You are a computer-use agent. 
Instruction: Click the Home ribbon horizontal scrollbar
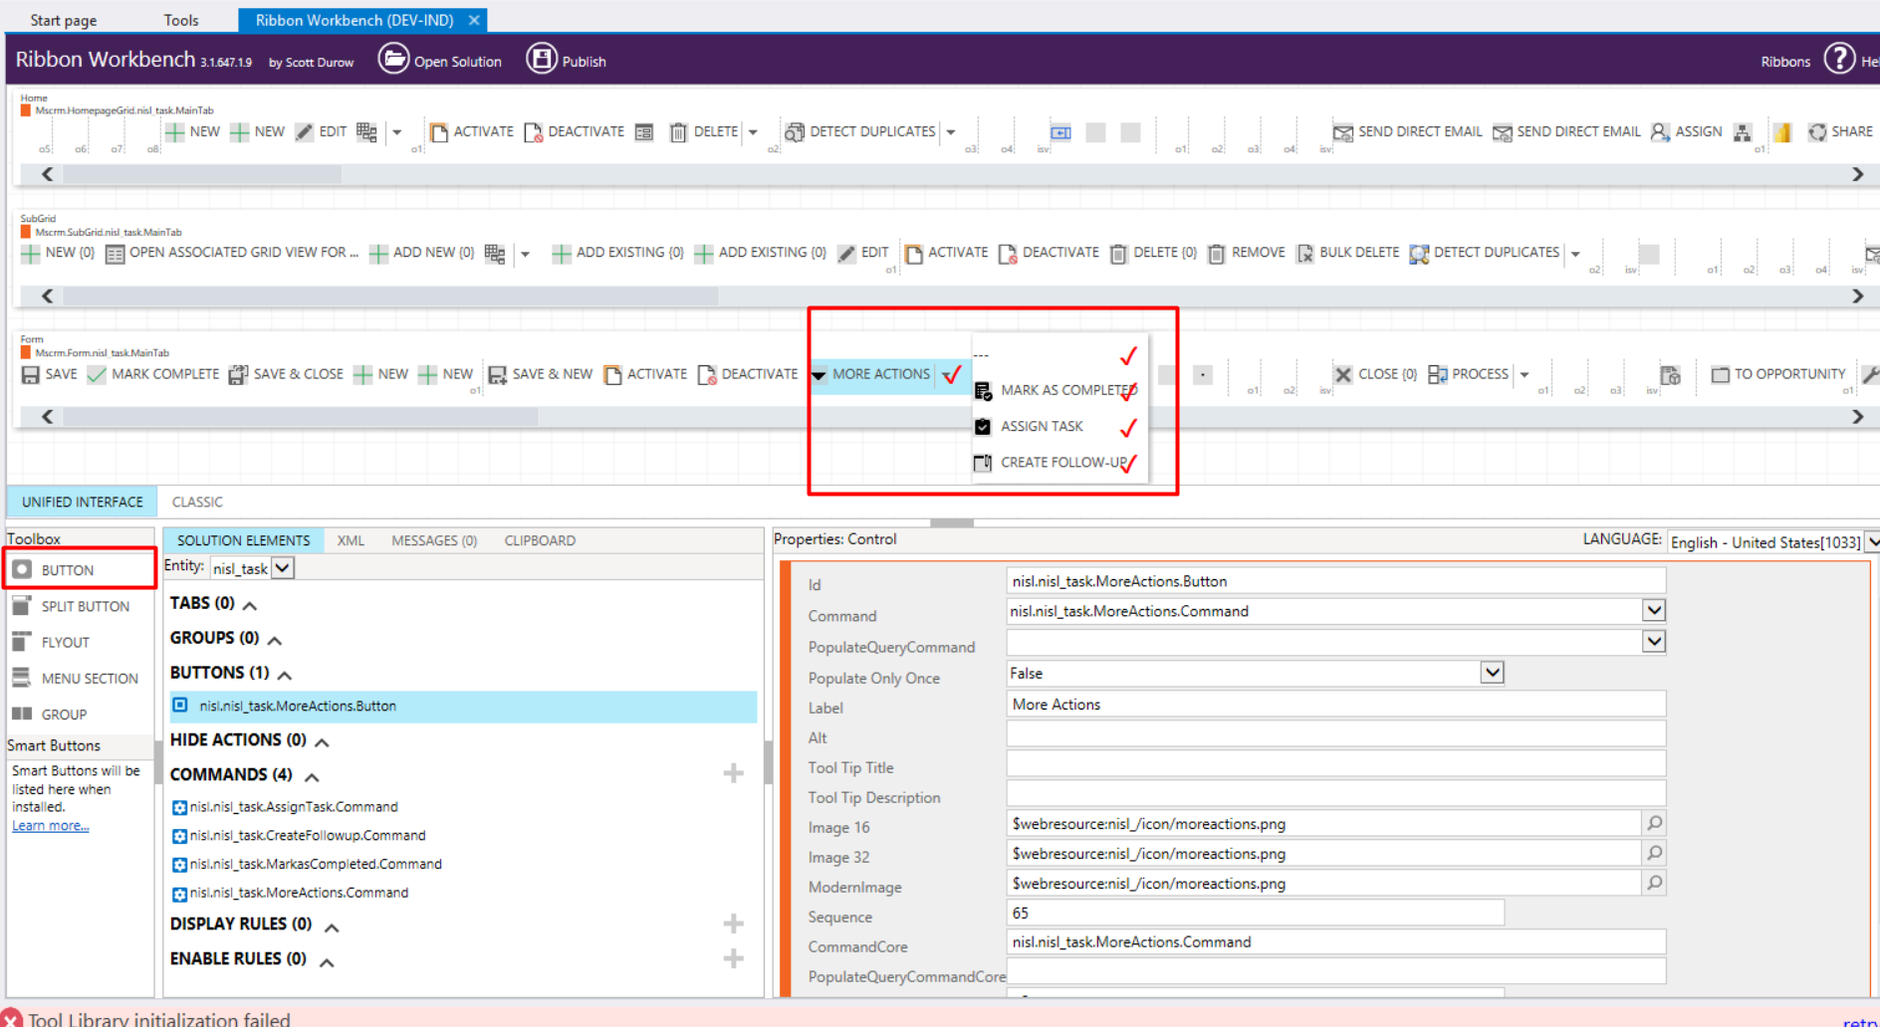952,174
